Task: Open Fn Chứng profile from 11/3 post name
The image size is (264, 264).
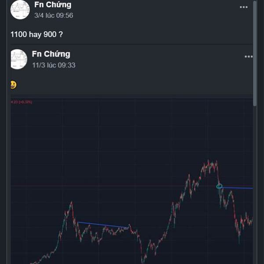Action: click(51, 54)
